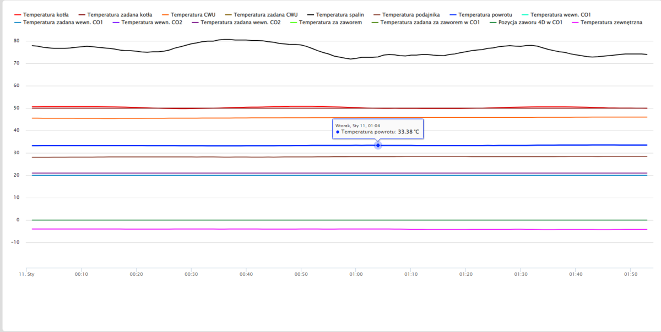The height and width of the screenshot is (332, 661).
Task: Show the Temperatura wewn. CO1 series
Action: (x=561, y=14)
